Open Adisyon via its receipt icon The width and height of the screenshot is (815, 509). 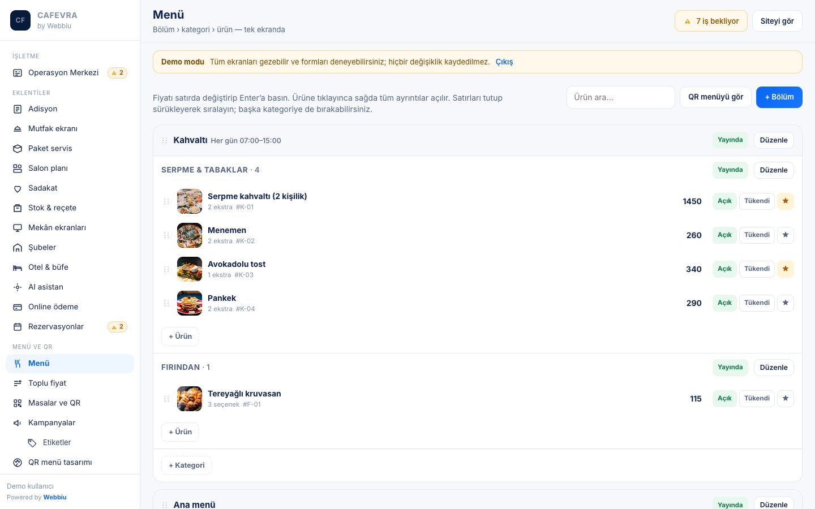coord(18,109)
